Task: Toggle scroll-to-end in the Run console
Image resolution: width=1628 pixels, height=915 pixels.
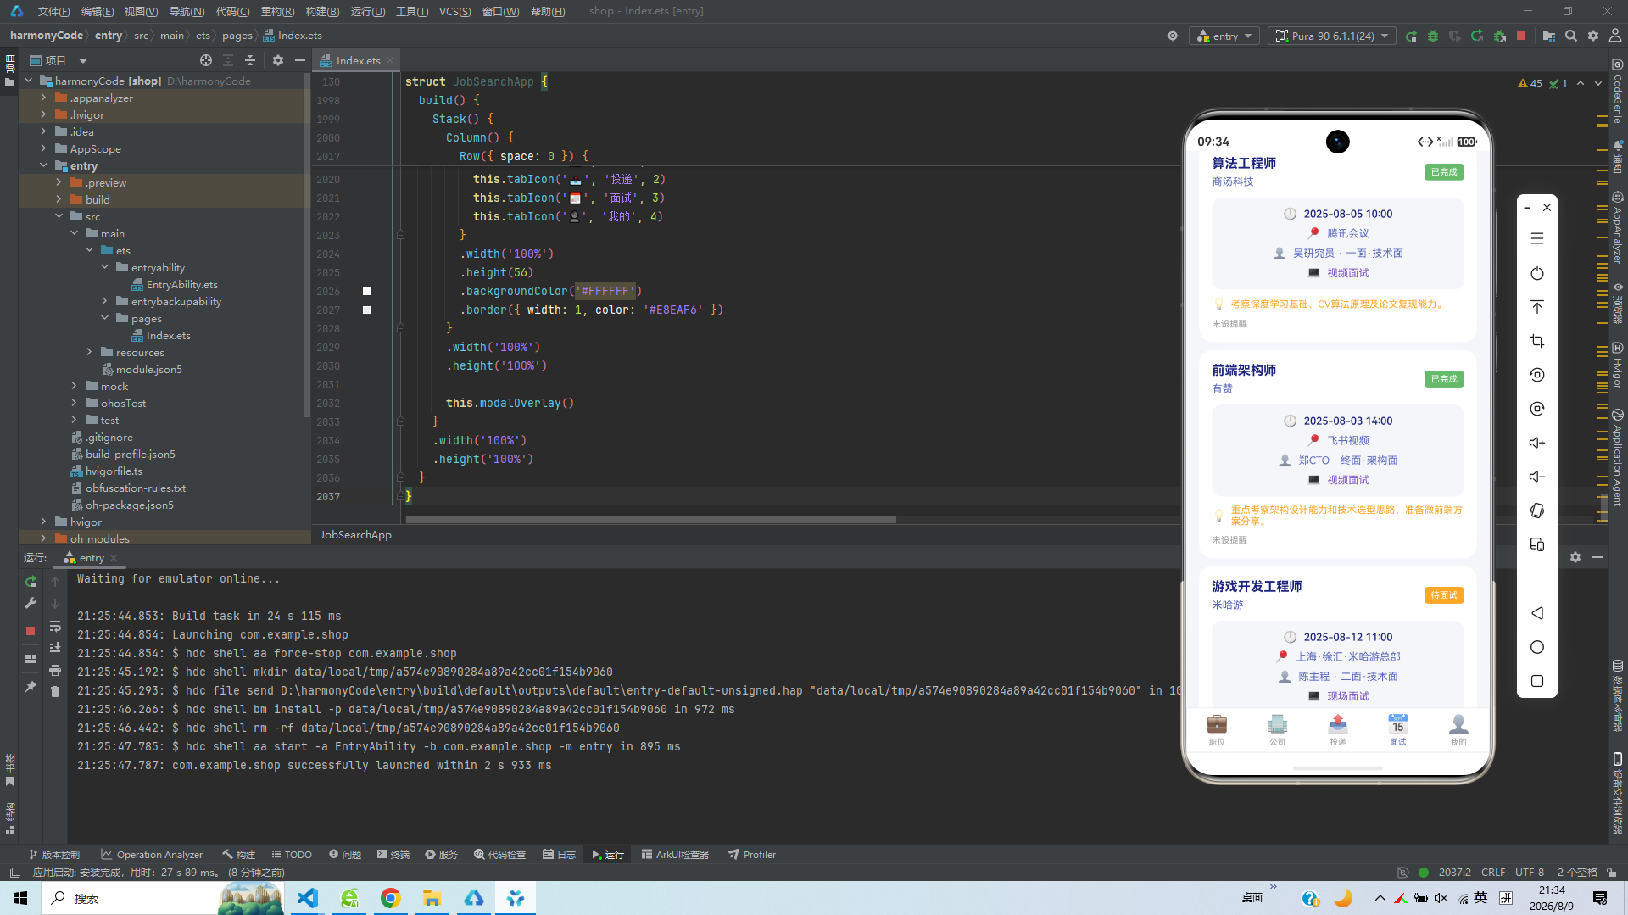Action: (x=55, y=648)
